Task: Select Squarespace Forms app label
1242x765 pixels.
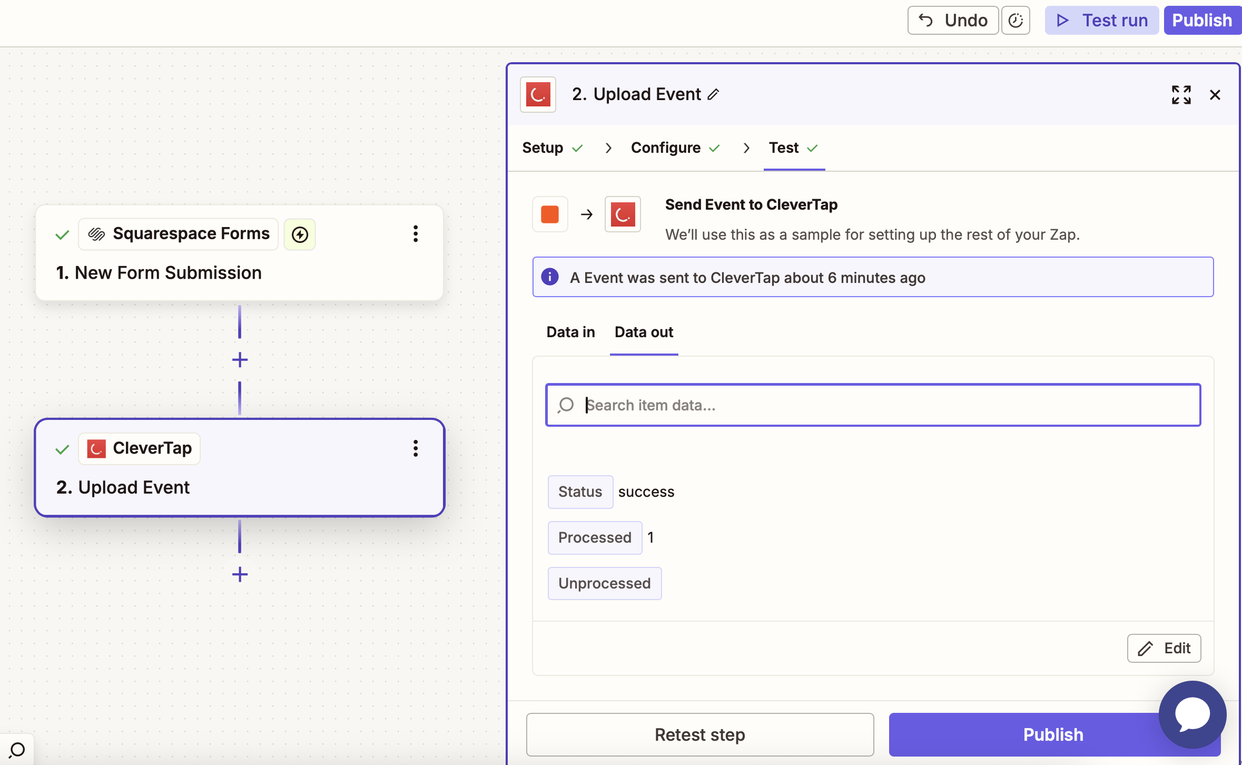Action: click(x=179, y=234)
